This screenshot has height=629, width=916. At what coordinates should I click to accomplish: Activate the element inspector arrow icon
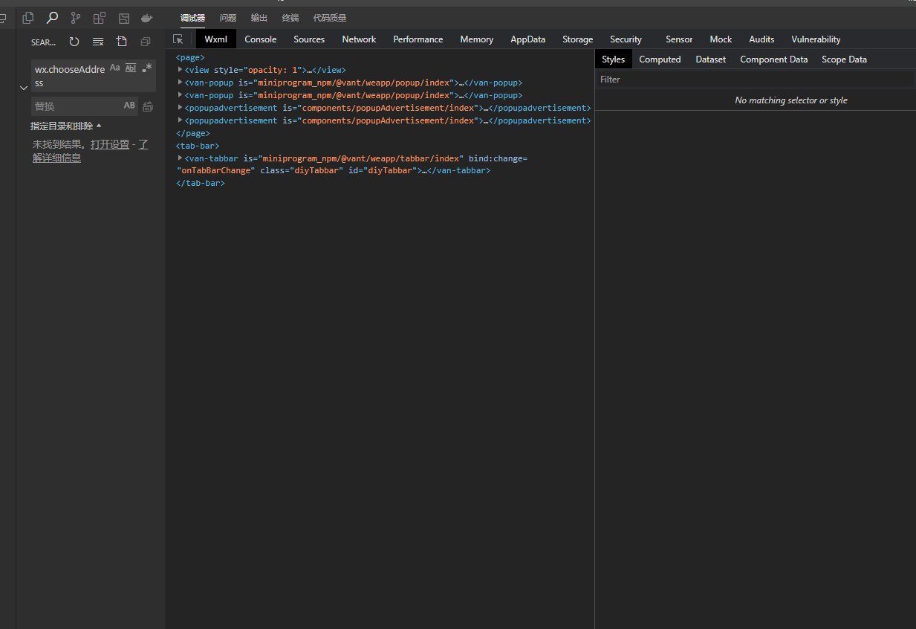178,39
